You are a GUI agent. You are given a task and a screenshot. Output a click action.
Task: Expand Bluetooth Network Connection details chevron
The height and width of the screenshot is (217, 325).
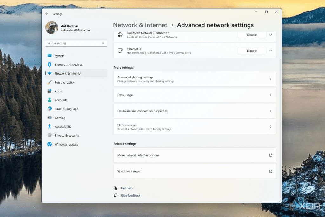click(x=271, y=35)
